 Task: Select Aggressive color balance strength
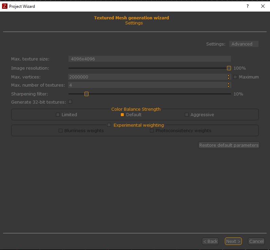(187, 115)
